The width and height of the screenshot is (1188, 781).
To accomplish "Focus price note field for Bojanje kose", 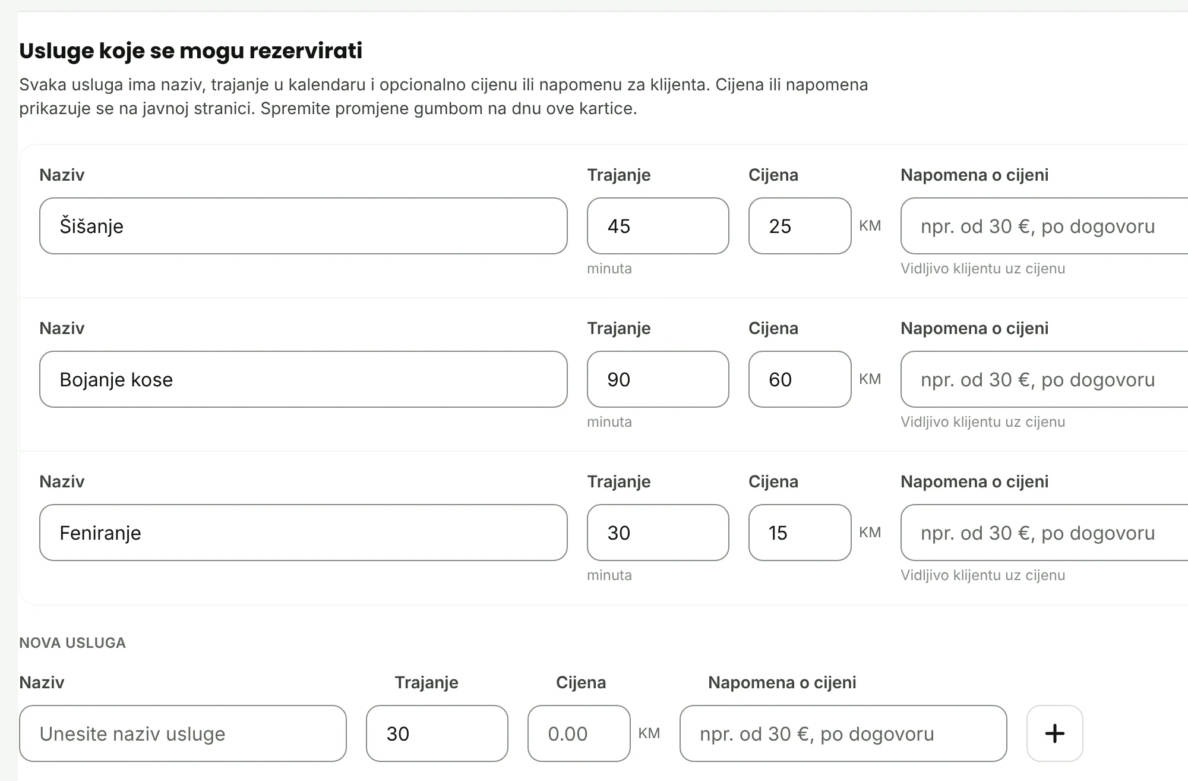I will point(1044,379).
